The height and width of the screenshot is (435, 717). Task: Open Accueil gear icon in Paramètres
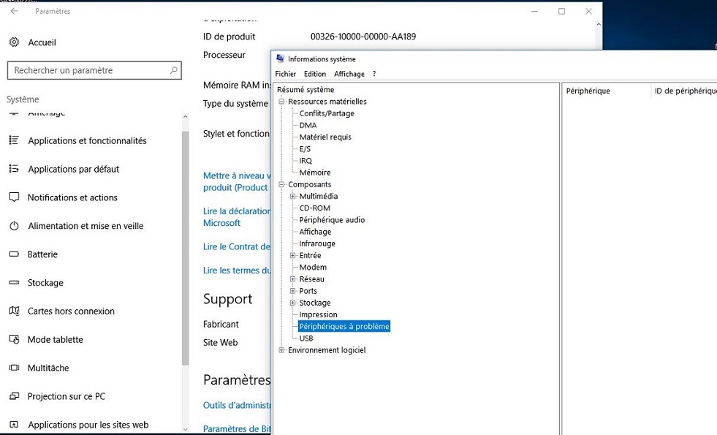14,42
